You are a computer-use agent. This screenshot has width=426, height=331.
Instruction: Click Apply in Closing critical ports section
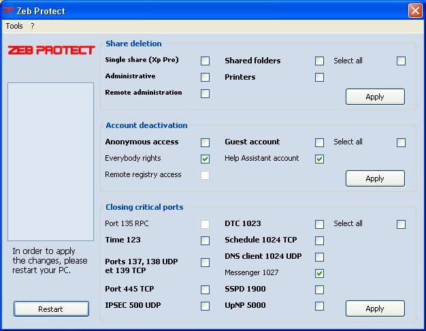point(375,309)
